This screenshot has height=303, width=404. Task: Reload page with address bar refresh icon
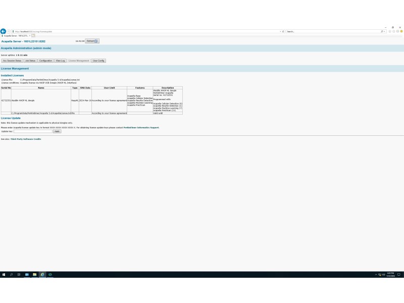click(x=283, y=31)
